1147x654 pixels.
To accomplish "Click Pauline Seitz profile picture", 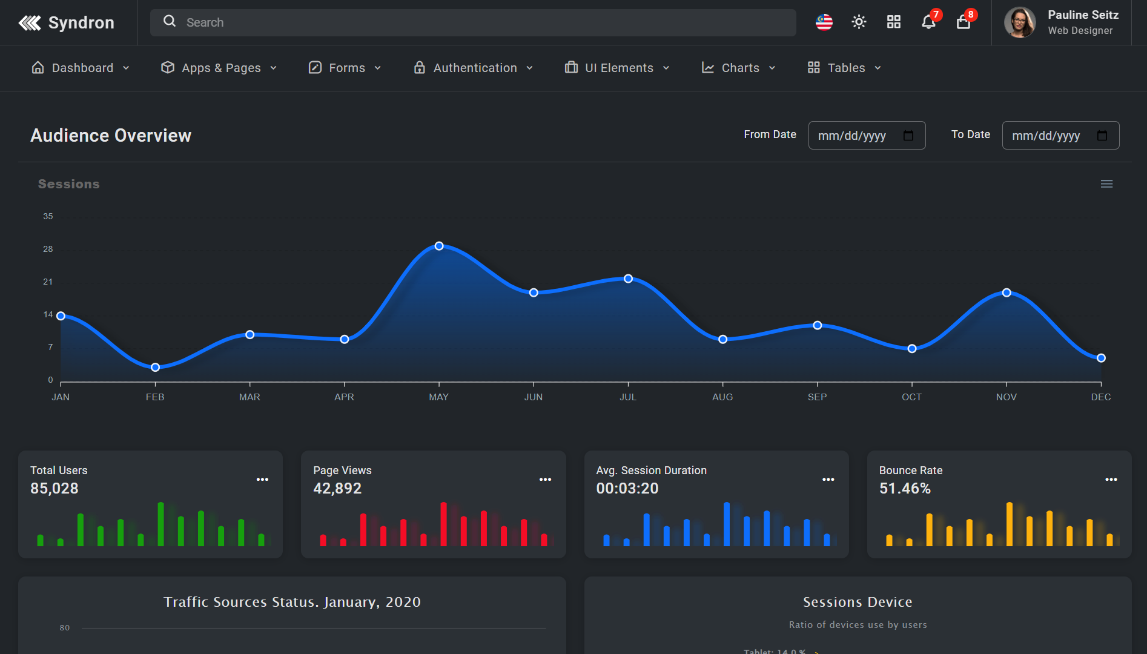I will point(1020,22).
